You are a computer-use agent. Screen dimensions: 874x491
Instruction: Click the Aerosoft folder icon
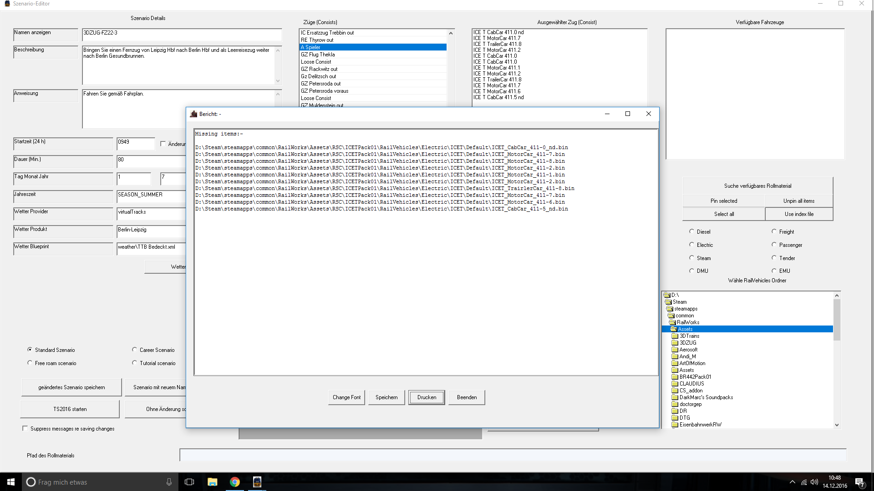point(675,350)
